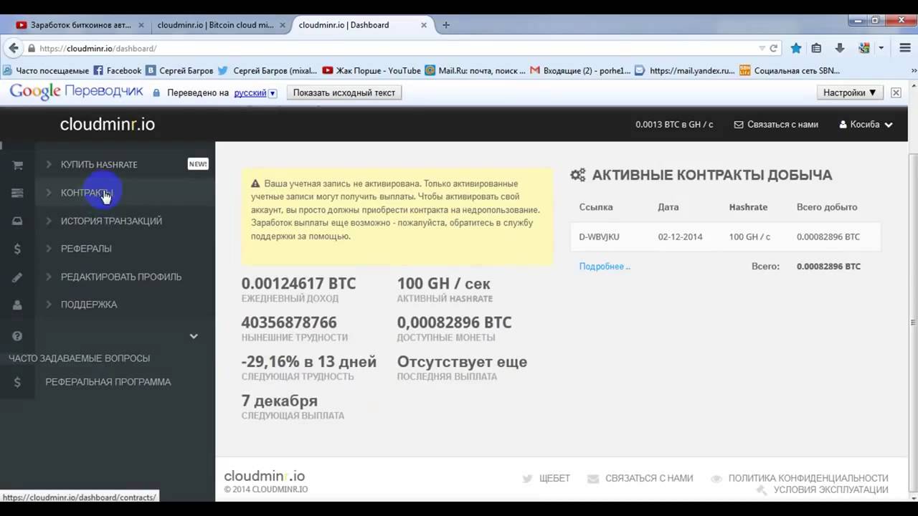This screenshot has height=516, width=918.
Task: Open the downloads arrow icon
Action: [x=839, y=48]
